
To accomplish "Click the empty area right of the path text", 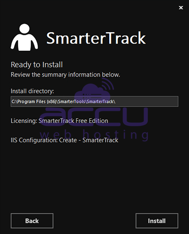I will (x=146, y=102).
